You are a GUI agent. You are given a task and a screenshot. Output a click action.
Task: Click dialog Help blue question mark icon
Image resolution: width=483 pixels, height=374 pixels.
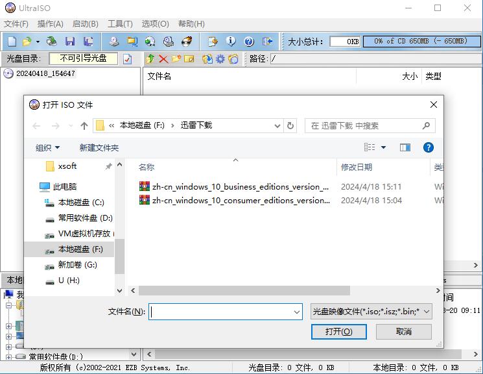click(428, 147)
